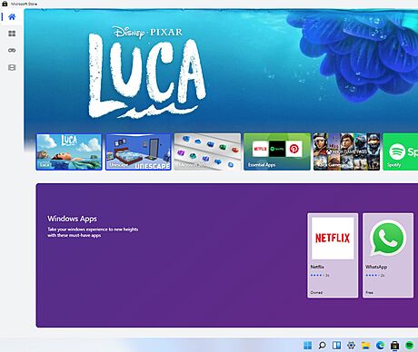418x352 pixels.
Task: Open File Explorer from taskbar
Action: click(x=365, y=345)
